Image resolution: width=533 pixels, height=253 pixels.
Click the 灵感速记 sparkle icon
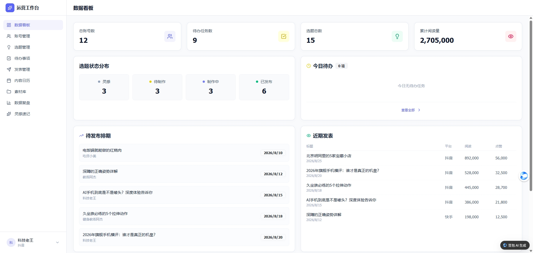[9, 114]
